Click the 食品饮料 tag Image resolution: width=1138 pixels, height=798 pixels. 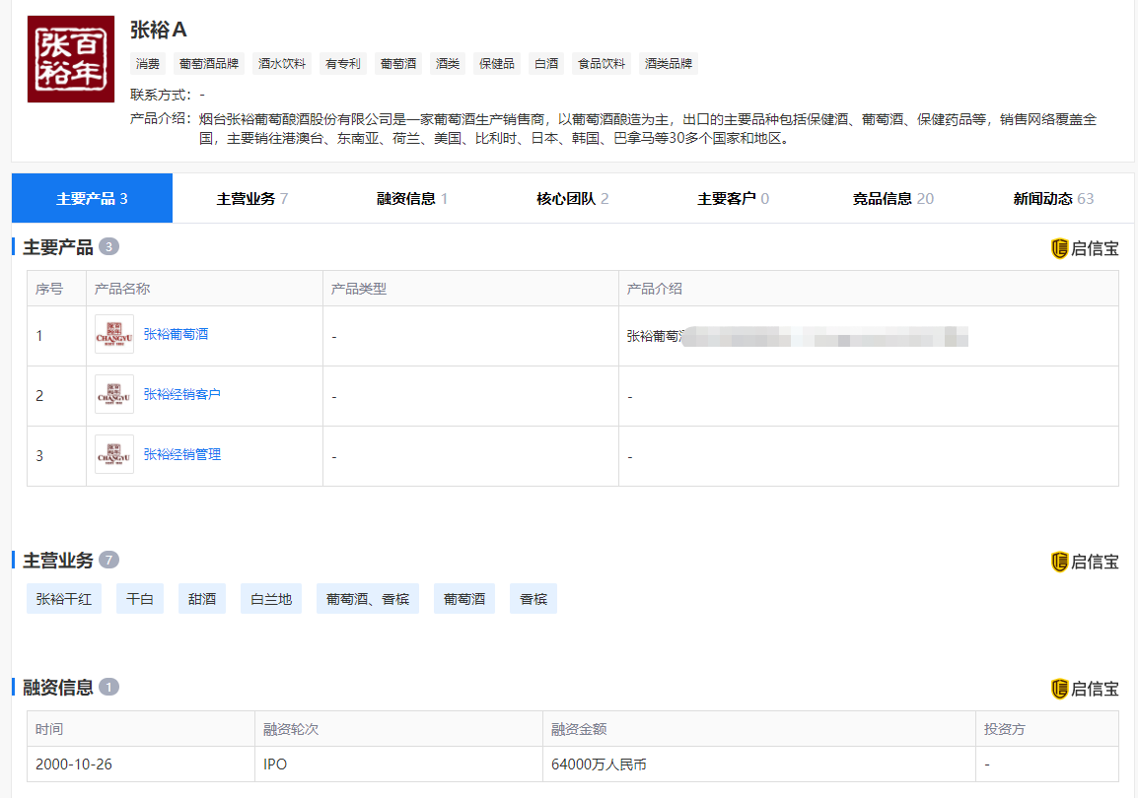(602, 64)
